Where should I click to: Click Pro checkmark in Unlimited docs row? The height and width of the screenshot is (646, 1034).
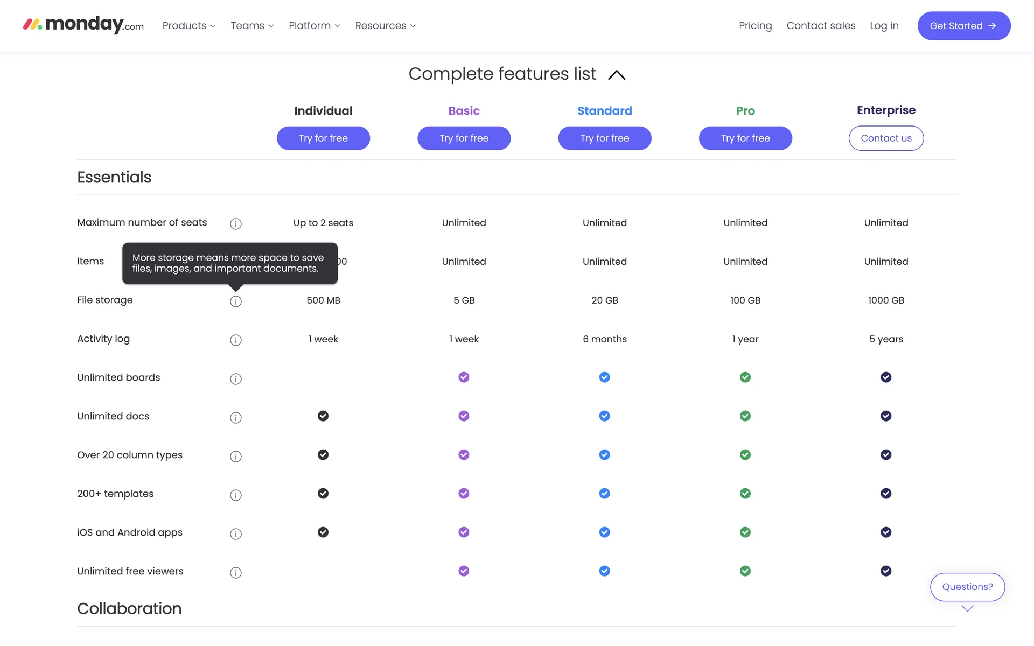tap(745, 416)
